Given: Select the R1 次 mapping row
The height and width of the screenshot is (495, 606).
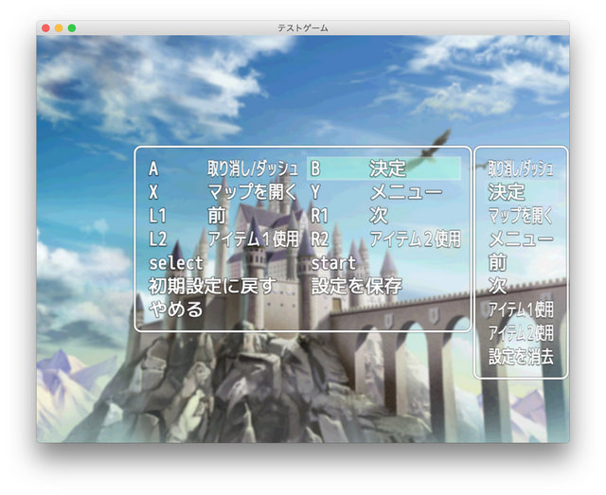Looking at the screenshot, I should (x=383, y=215).
